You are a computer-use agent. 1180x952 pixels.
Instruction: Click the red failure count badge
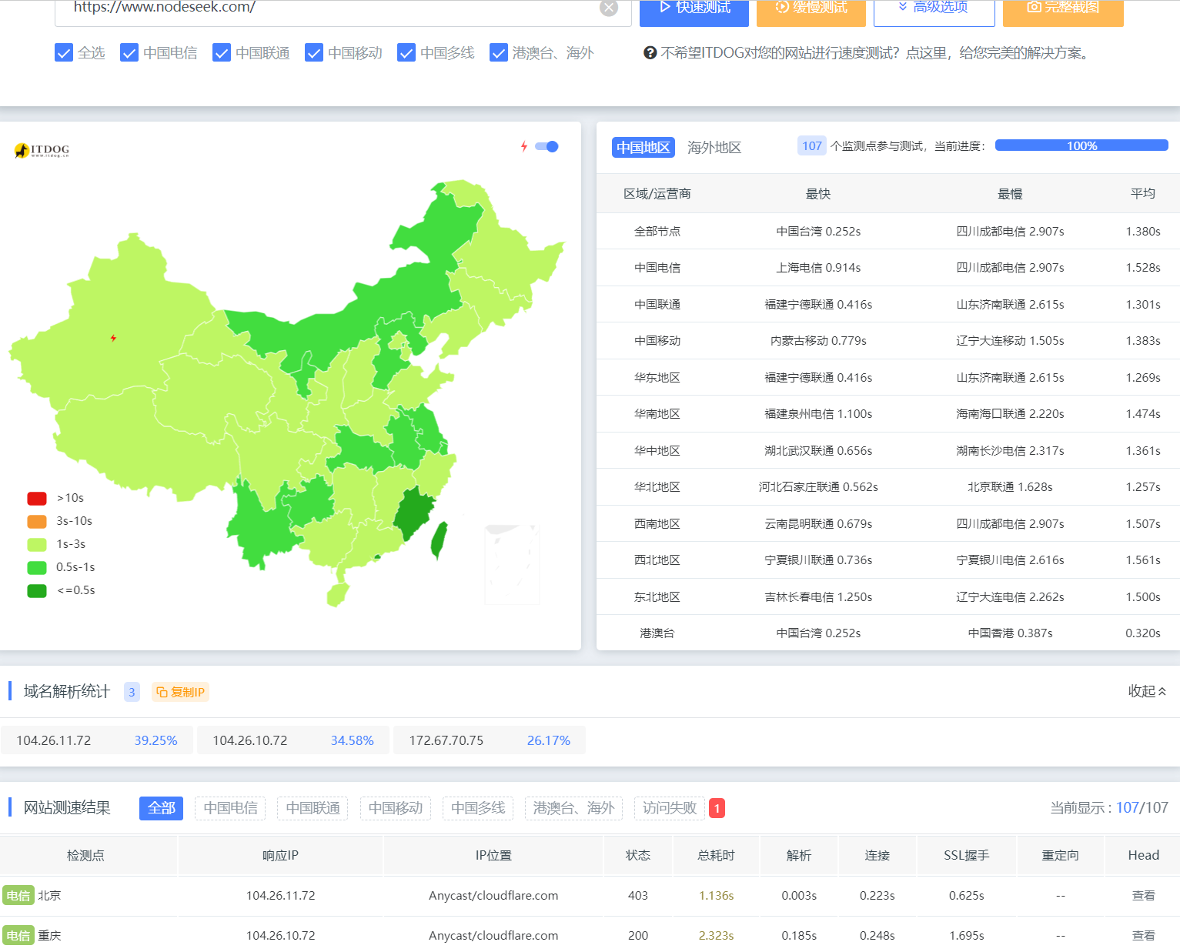pyautogui.click(x=717, y=808)
